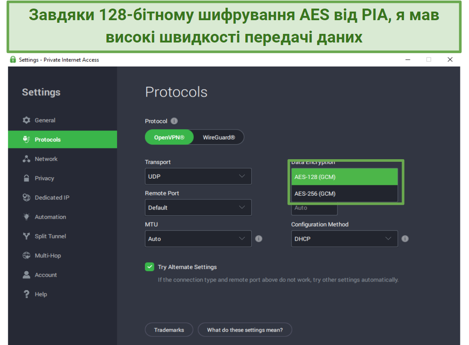Viewport: 469px width, 345px height.
Task: Uncheck Try Alternate Settings checkbox
Action: pyautogui.click(x=150, y=266)
